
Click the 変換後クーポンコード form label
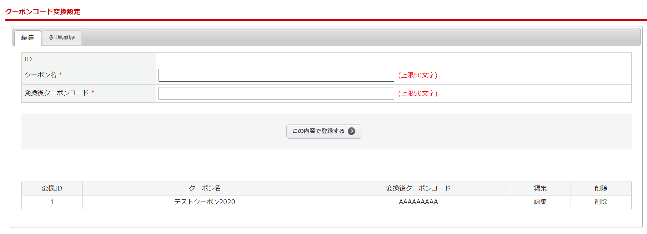coord(56,93)
